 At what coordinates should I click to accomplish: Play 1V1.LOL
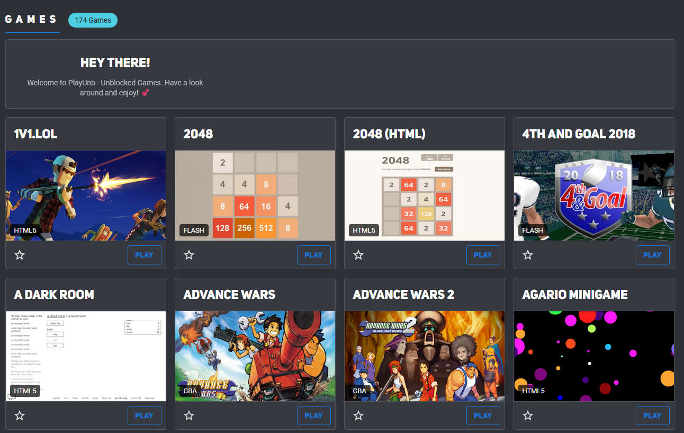tap(144, 255)
